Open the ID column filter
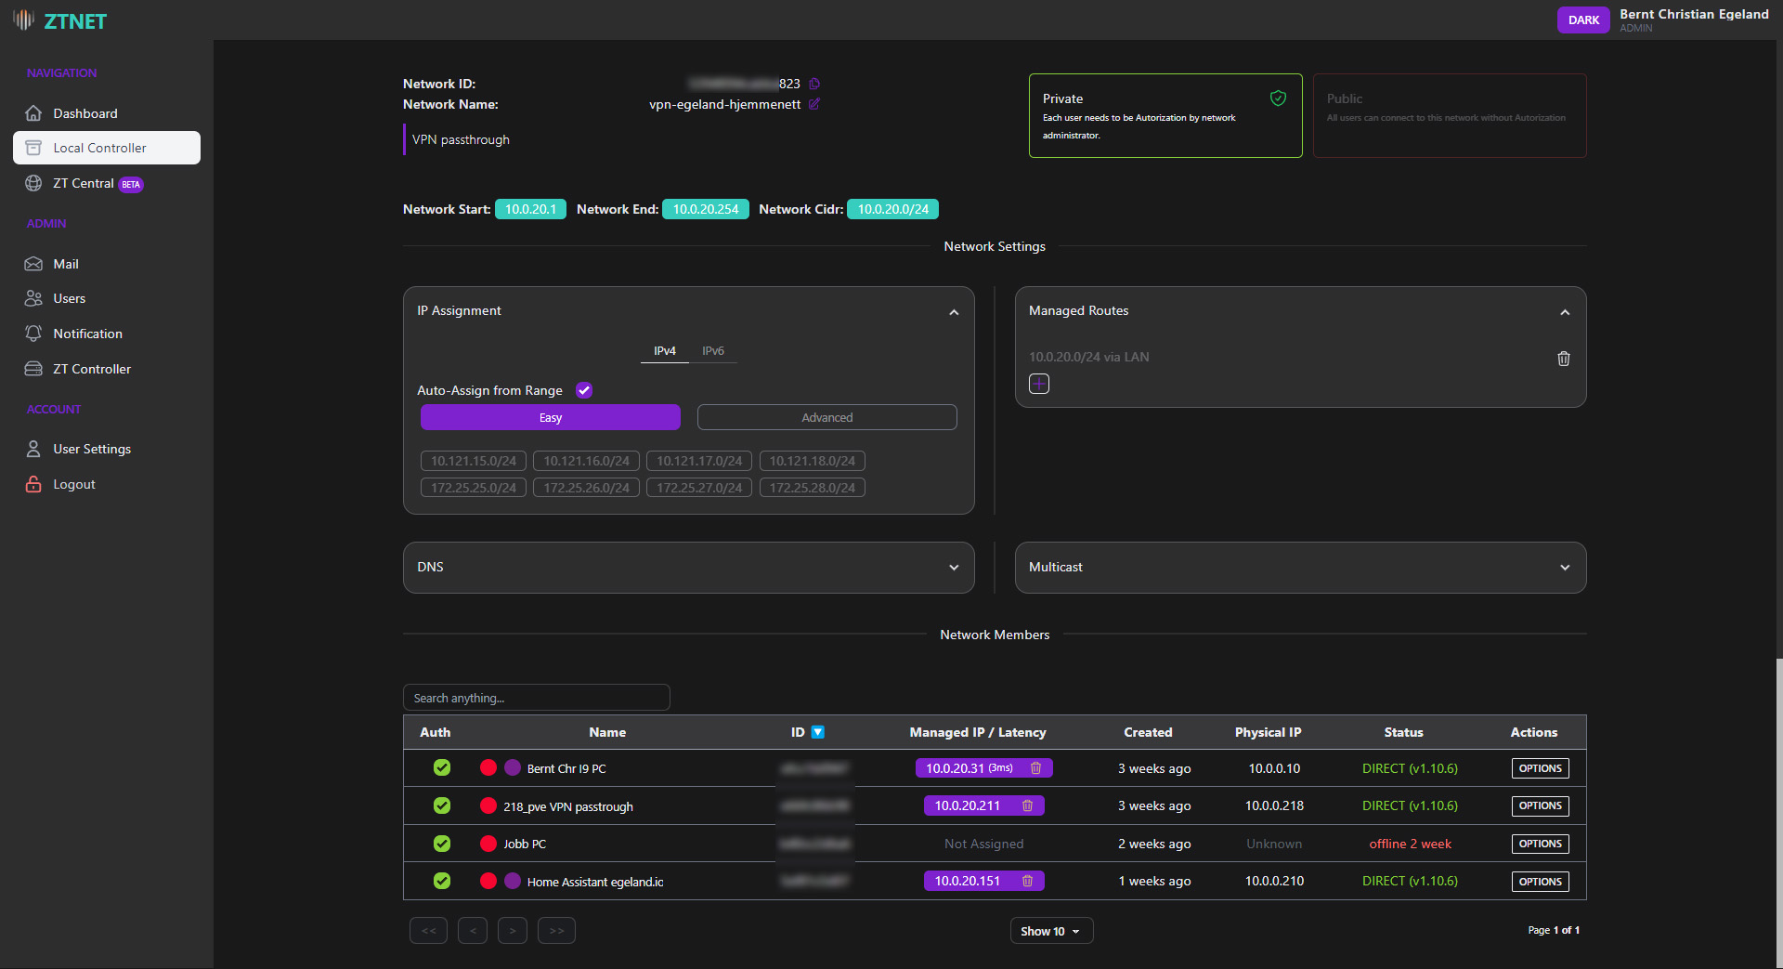The width and height of the screenshot is (1783, 969). pos(818,732)
